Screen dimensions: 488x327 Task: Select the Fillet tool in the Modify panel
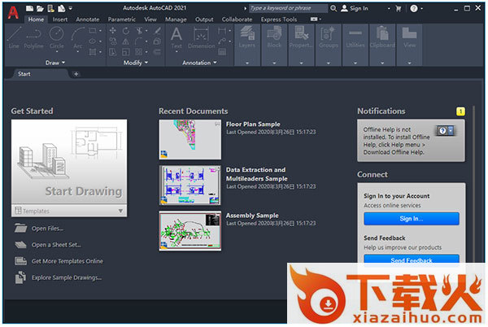tap(139, 41)
